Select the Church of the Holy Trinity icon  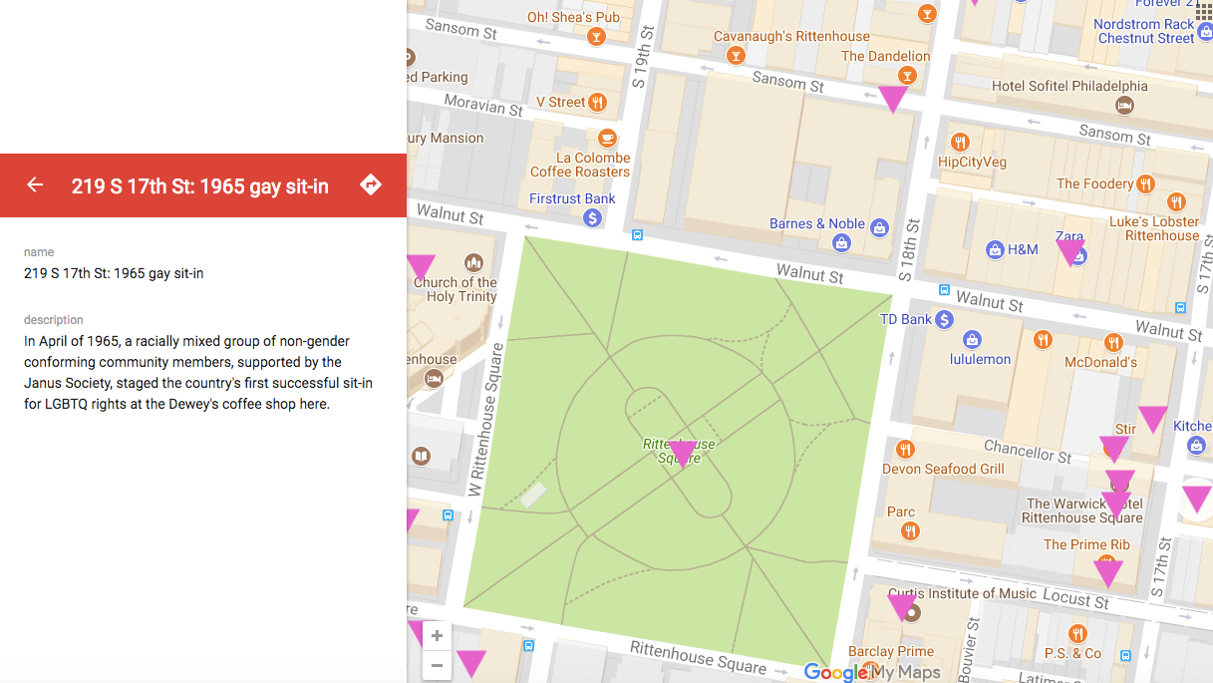click(x=473, y=263)
